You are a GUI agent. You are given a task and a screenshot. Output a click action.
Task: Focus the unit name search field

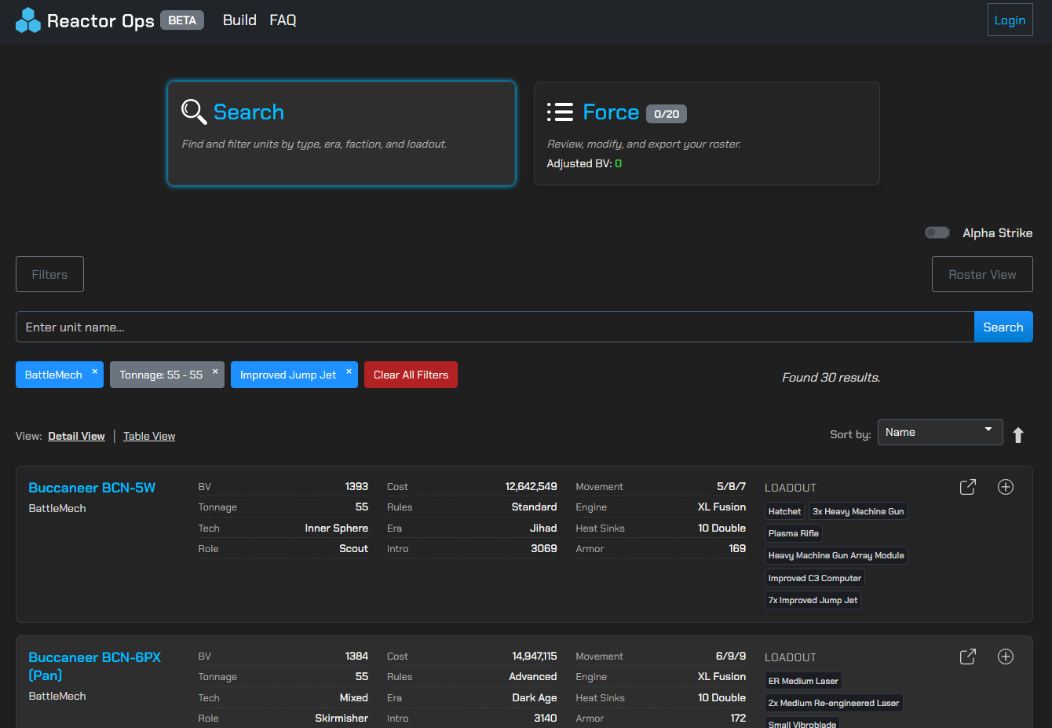pyautogui.click(x=495, y=327)
